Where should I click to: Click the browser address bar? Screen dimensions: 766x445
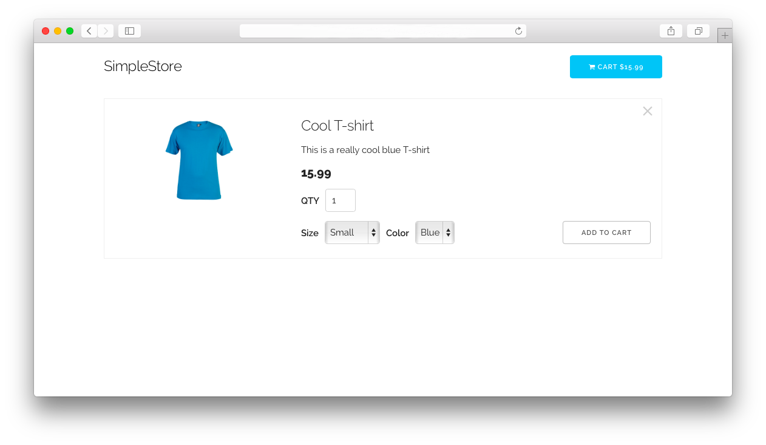pyautogui.click(x=382, y=31)
